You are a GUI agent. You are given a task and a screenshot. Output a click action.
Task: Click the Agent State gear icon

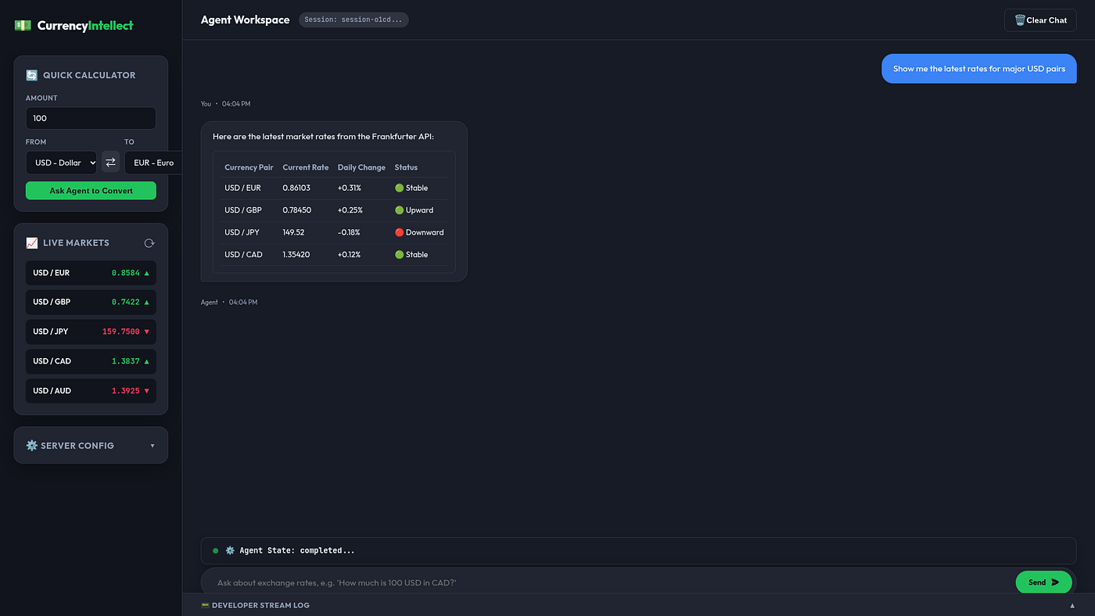tap(230, 550)
